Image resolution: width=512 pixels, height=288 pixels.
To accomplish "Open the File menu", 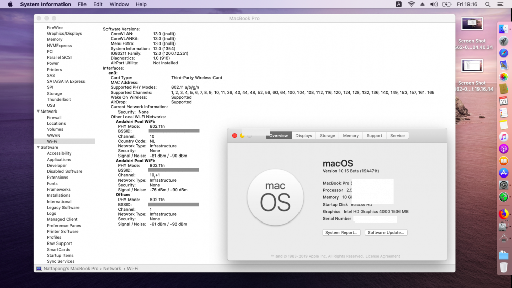I will [82, 4].
